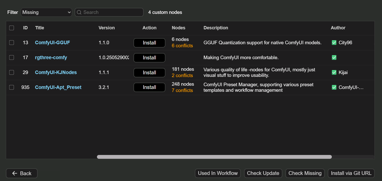
Task: Click the green verified icon beside City96
Action: click(334, 43)
